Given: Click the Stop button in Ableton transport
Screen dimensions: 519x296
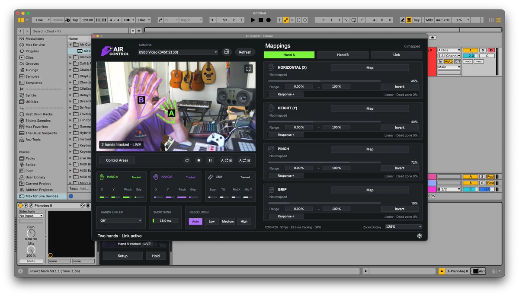Looking at the screenshot, I should click(261, 20).
